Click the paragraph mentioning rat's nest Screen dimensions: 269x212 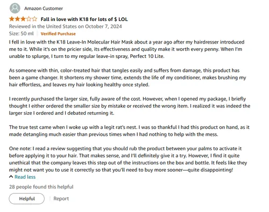(129, 131)
